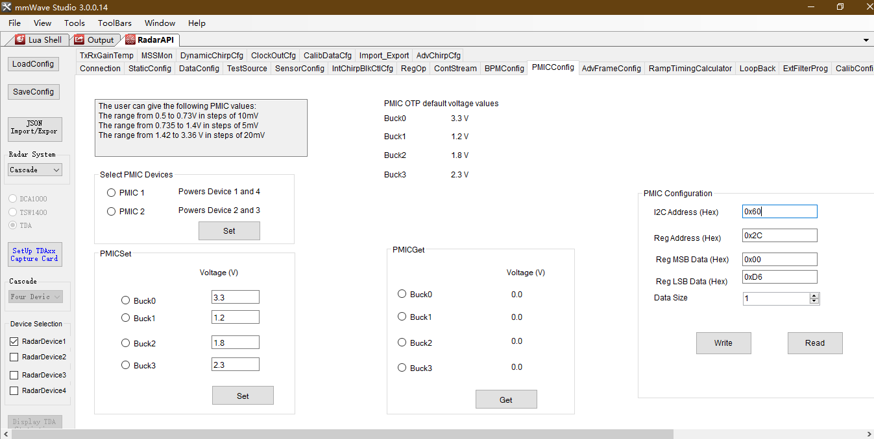Click the Set button in PMICSet
This screenshot has width=874, height=439.
(243, 396)
